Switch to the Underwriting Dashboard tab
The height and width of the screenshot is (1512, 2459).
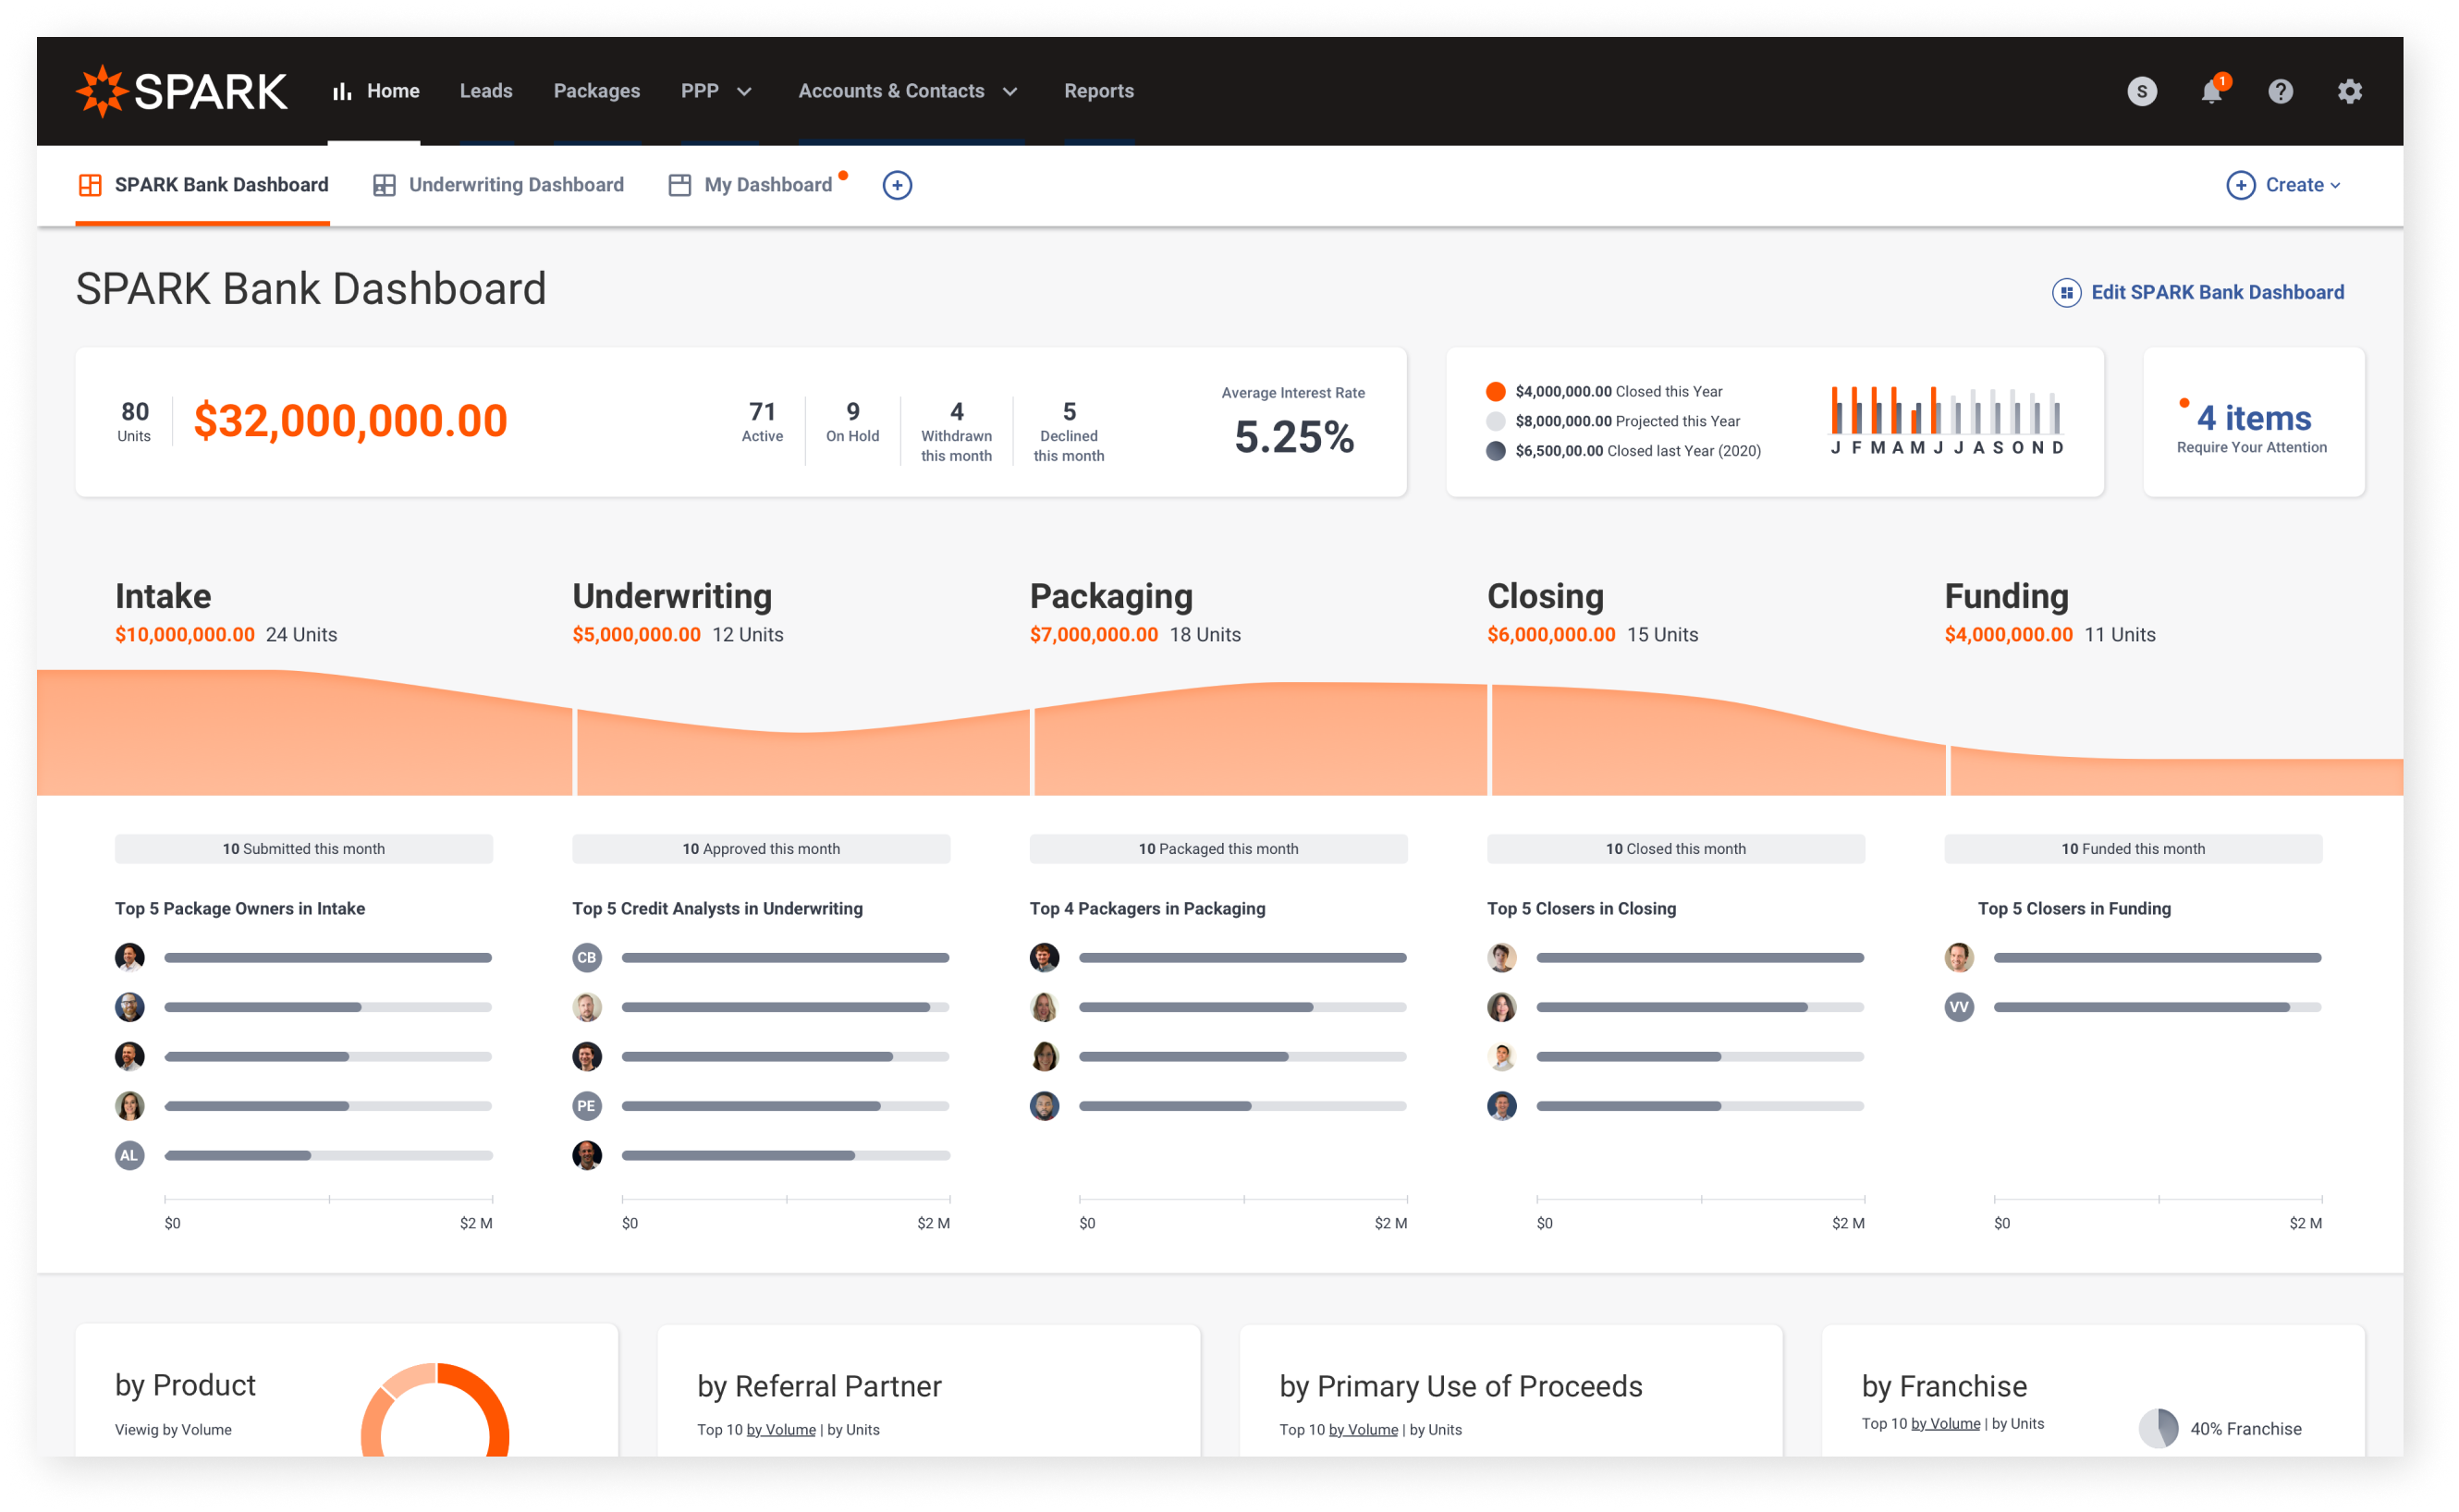[x=515, y=184]
